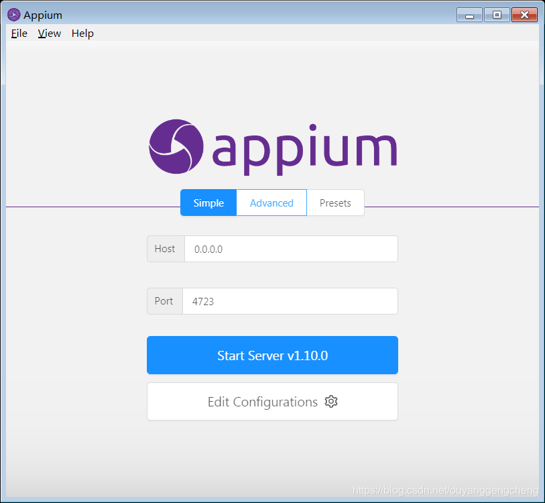Switch to the Presets tab
This screenshot has height=503, width=545.
pos(335,203)
